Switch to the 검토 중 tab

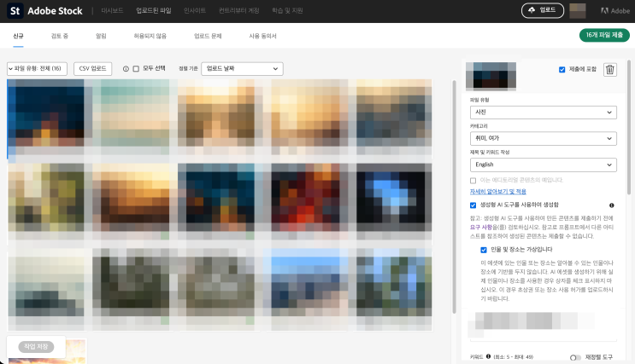[60, 36]
